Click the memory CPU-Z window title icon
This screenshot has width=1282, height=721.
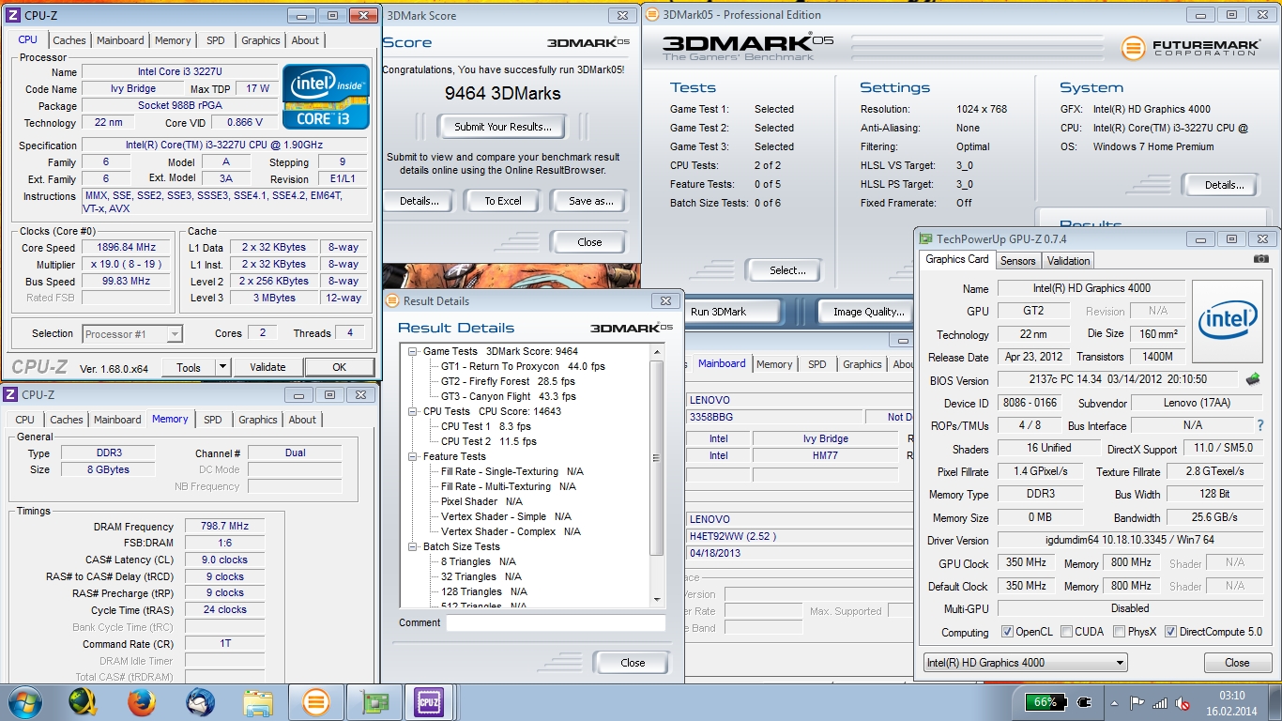point(10,394)
